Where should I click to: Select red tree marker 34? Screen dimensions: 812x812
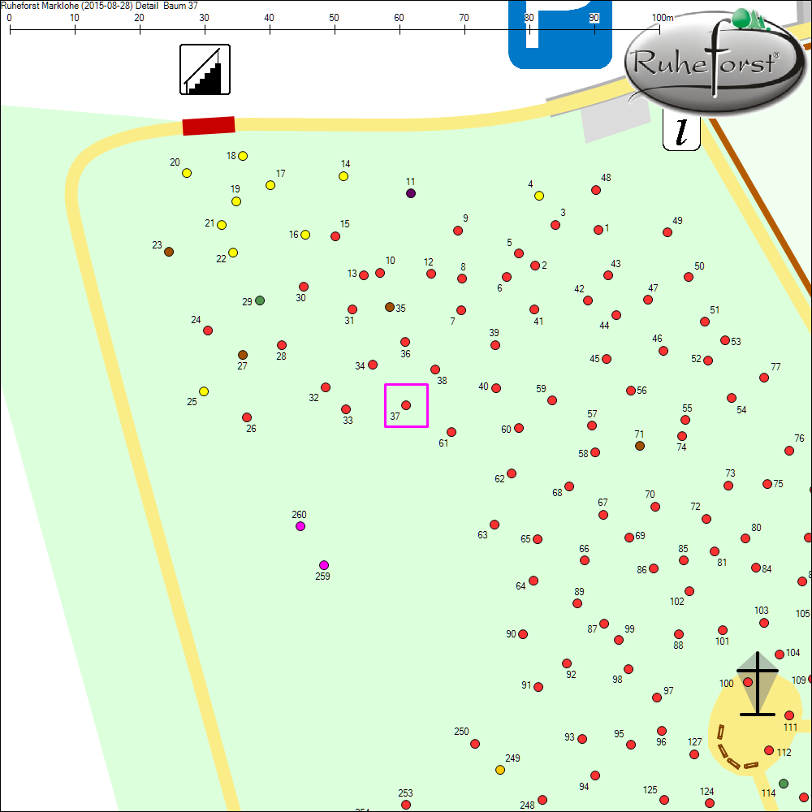pyautogui.click(x=373, y=365)
